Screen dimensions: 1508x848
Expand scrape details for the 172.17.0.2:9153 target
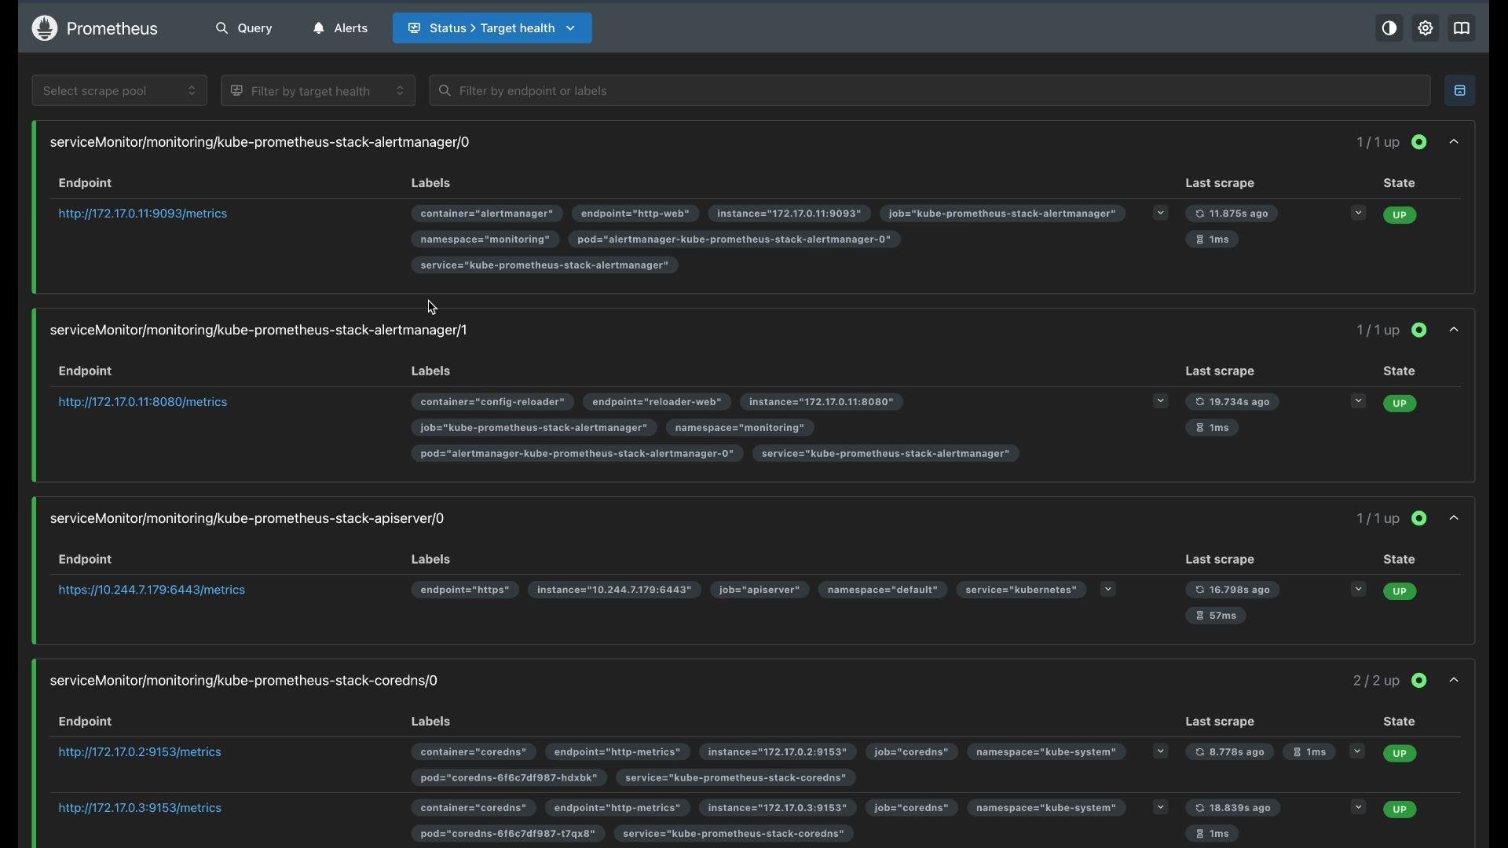pyautogui.click(x=1357, y=752)
